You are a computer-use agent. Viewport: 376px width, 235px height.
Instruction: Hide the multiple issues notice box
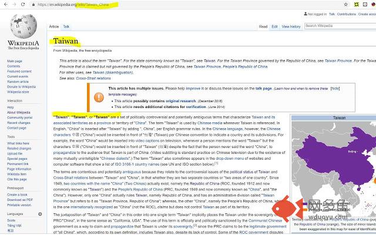coord(335,88)
